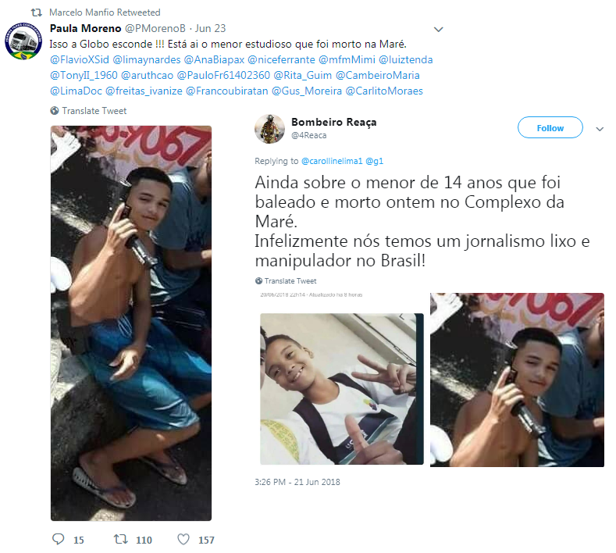616x553 pixels.
Task: Open Paula Moreno's profile avatar
Action: click(x=23, y=41)
